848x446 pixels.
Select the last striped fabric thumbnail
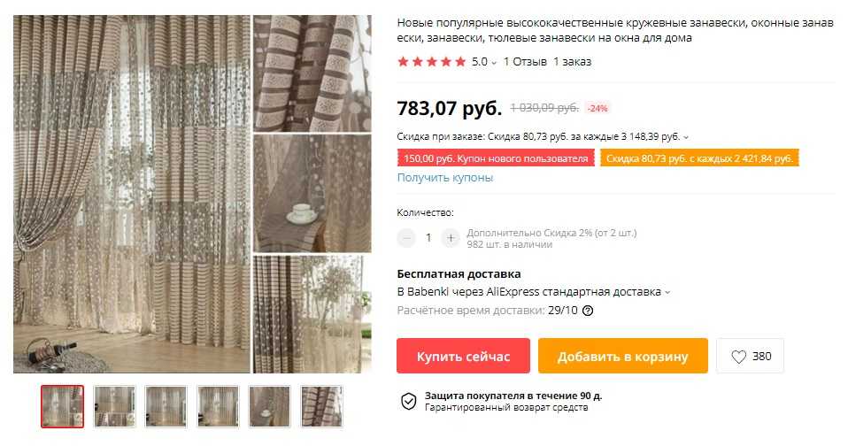tap(321, 406)
